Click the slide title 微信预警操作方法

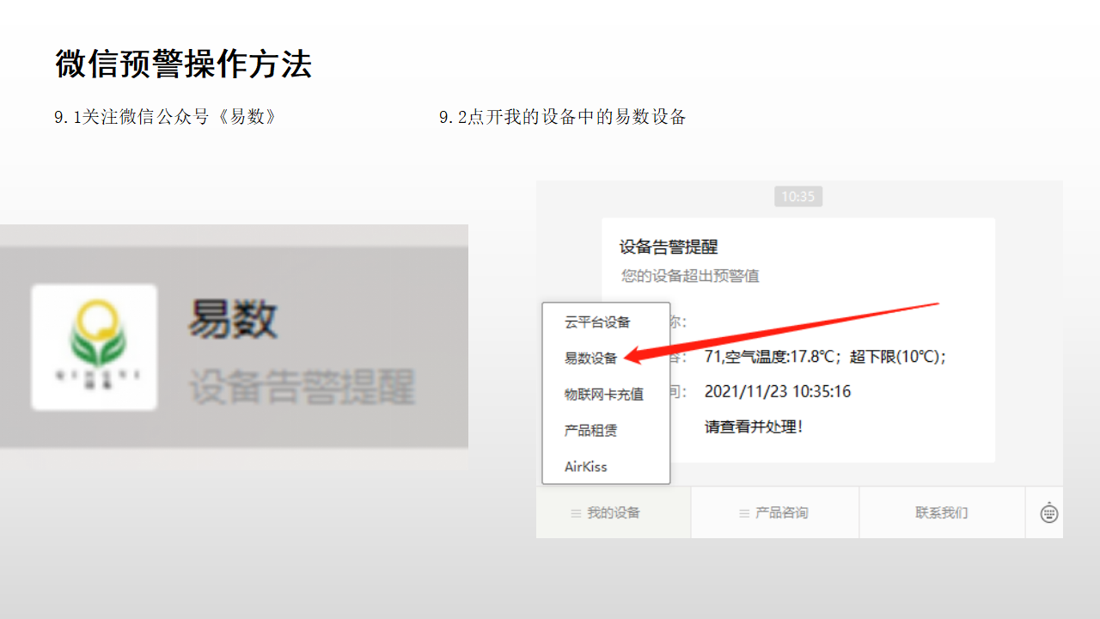pos(183,64)
